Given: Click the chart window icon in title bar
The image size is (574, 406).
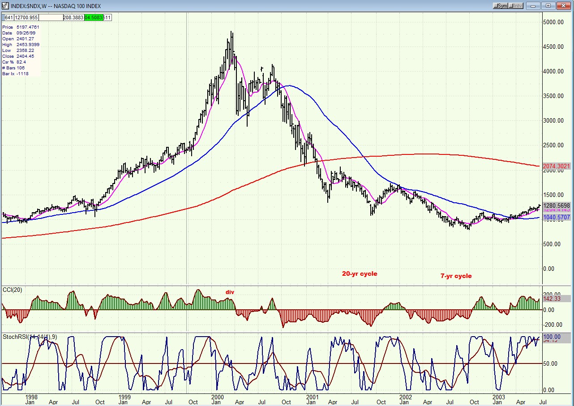Looking at the screenshot, I should [x=5, y=6].
